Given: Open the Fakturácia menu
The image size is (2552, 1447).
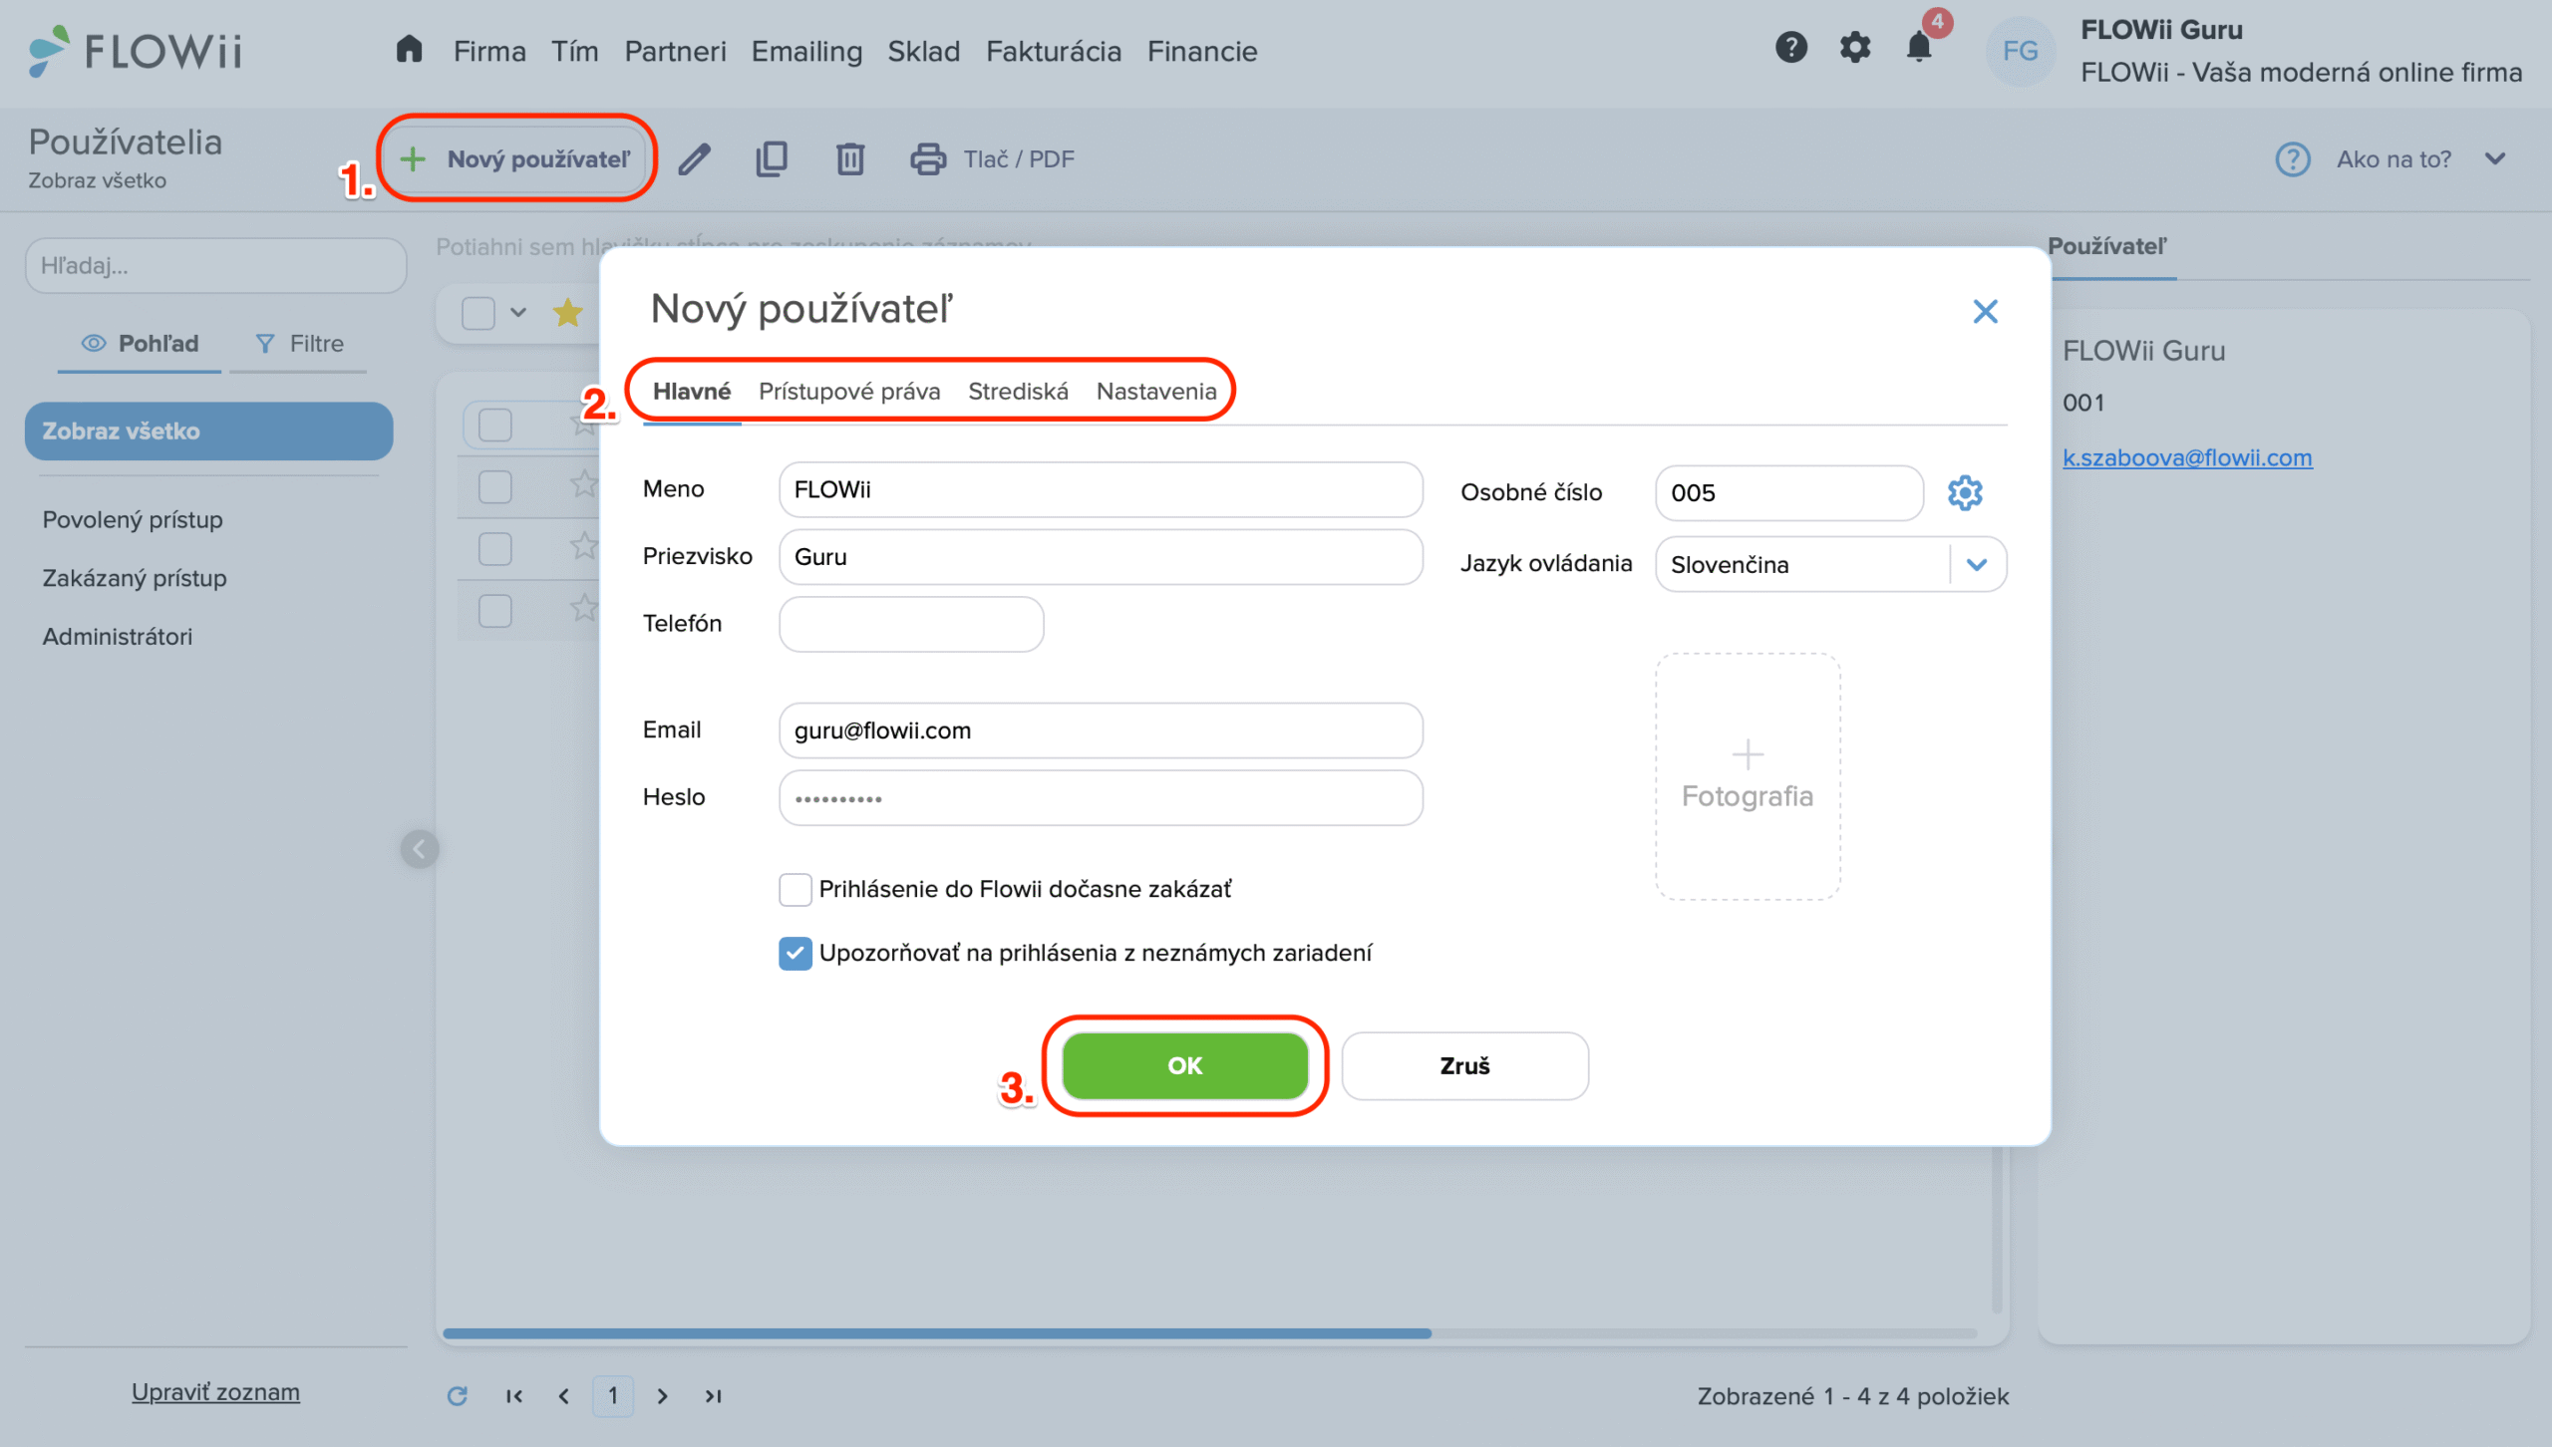Looking at the screenshot, I should click(x=1054, y=51).
